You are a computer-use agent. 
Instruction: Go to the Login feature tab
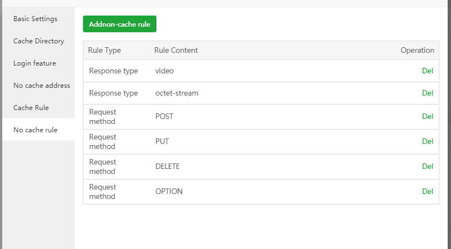[x=35, y=63]
